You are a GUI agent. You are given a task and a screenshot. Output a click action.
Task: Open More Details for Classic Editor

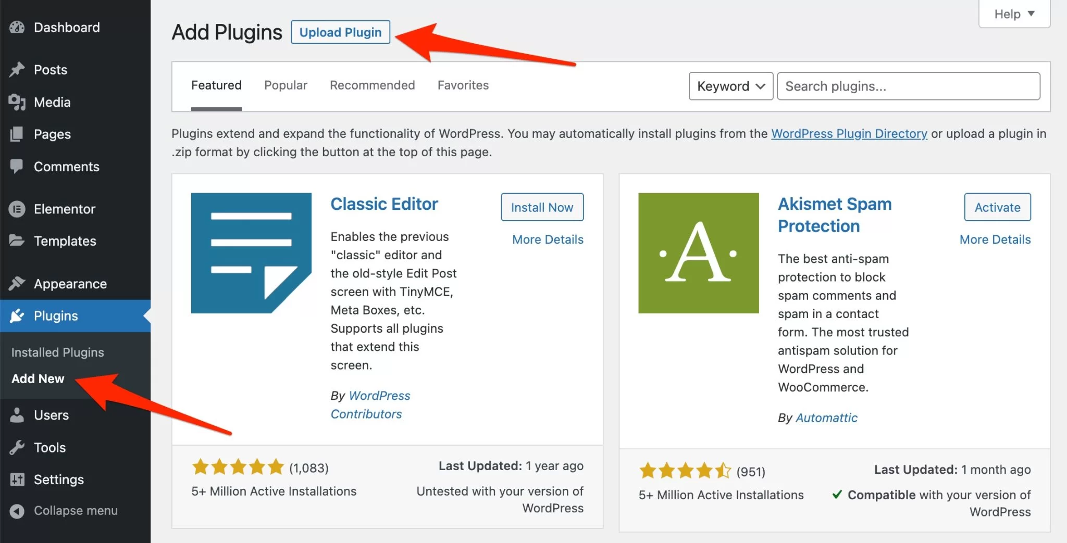click(x=548, y=239)
